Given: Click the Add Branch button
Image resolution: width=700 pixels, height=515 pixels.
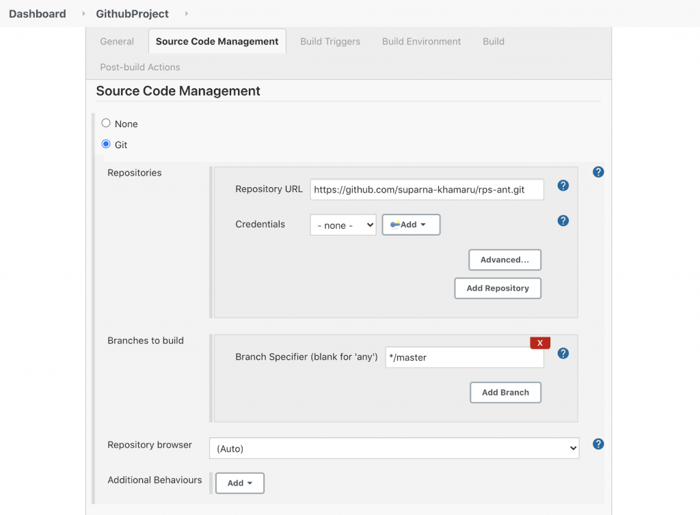Looking at the screenshot, I should click(x=505, y=392).
